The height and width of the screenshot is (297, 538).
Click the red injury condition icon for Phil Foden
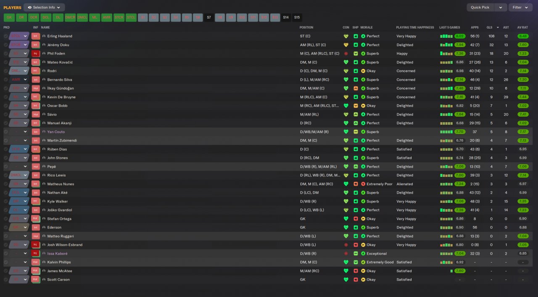coord(346,53)
